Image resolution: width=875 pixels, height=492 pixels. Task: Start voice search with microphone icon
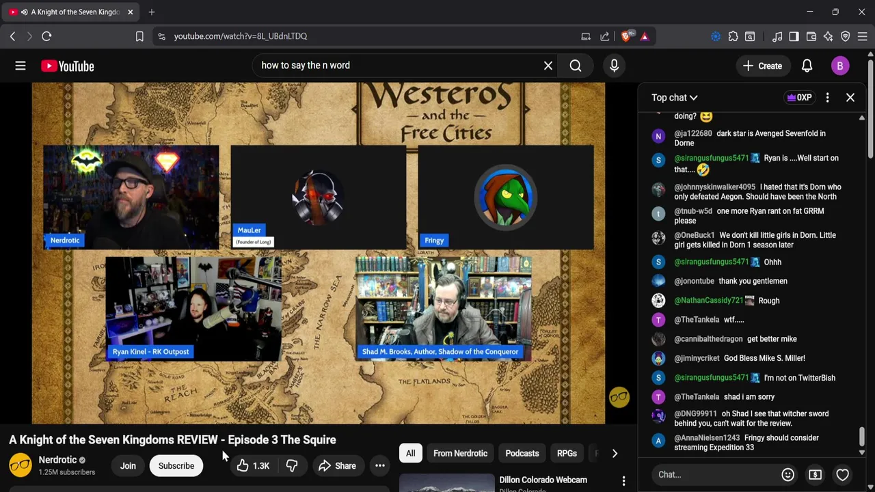coord(614,66)
